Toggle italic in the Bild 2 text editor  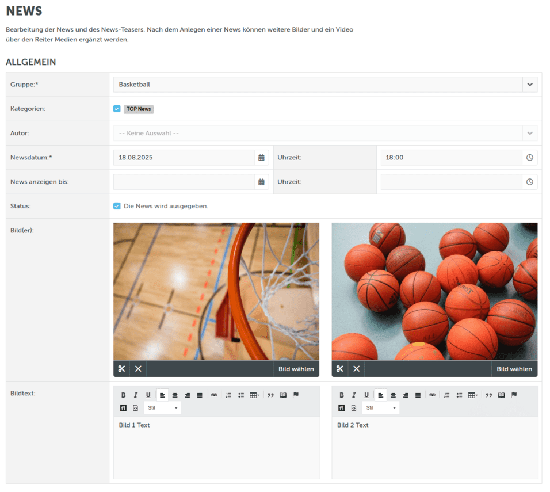354,395
